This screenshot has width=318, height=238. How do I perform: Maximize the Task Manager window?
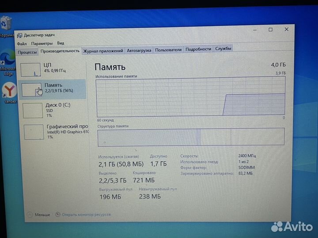click(270, 30)
